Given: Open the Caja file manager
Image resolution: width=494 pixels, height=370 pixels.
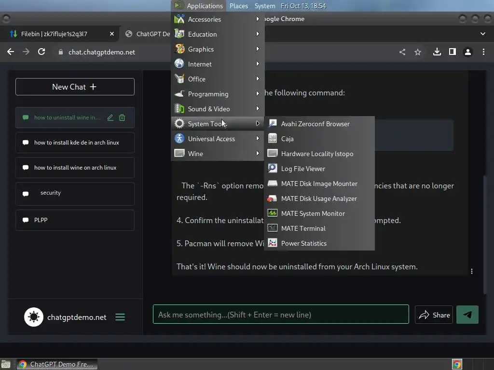Looking at the screenshot, I should (x=319, y=139).
